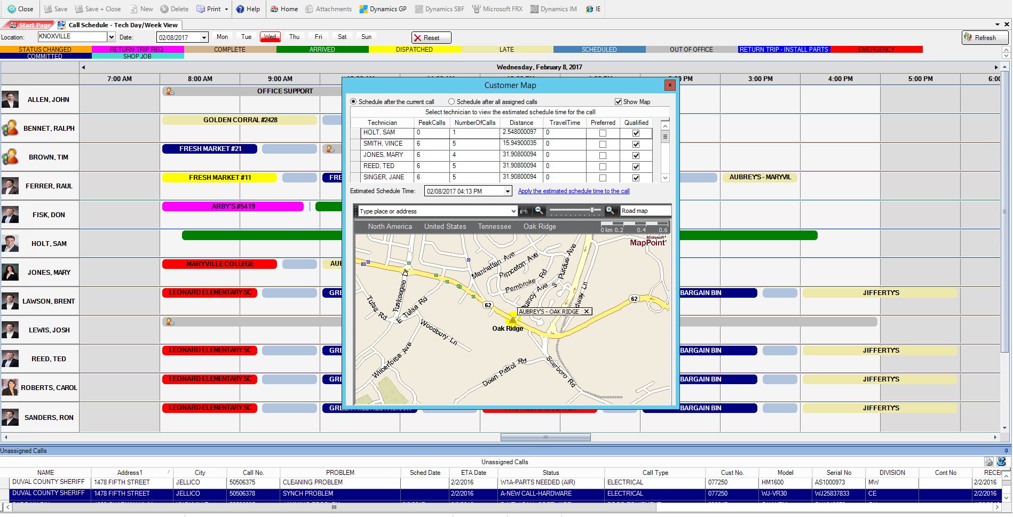The width and height of the screenshot is (1013, 517).
Task: Select the Sun day tab
Action: (x=366, y=37)
